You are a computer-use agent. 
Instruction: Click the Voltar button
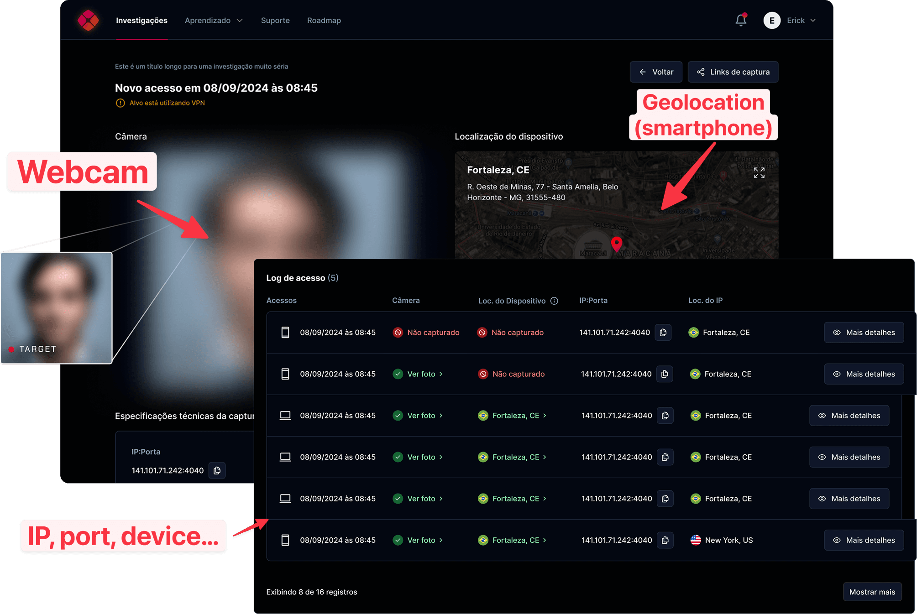click(x=656, y=72)
